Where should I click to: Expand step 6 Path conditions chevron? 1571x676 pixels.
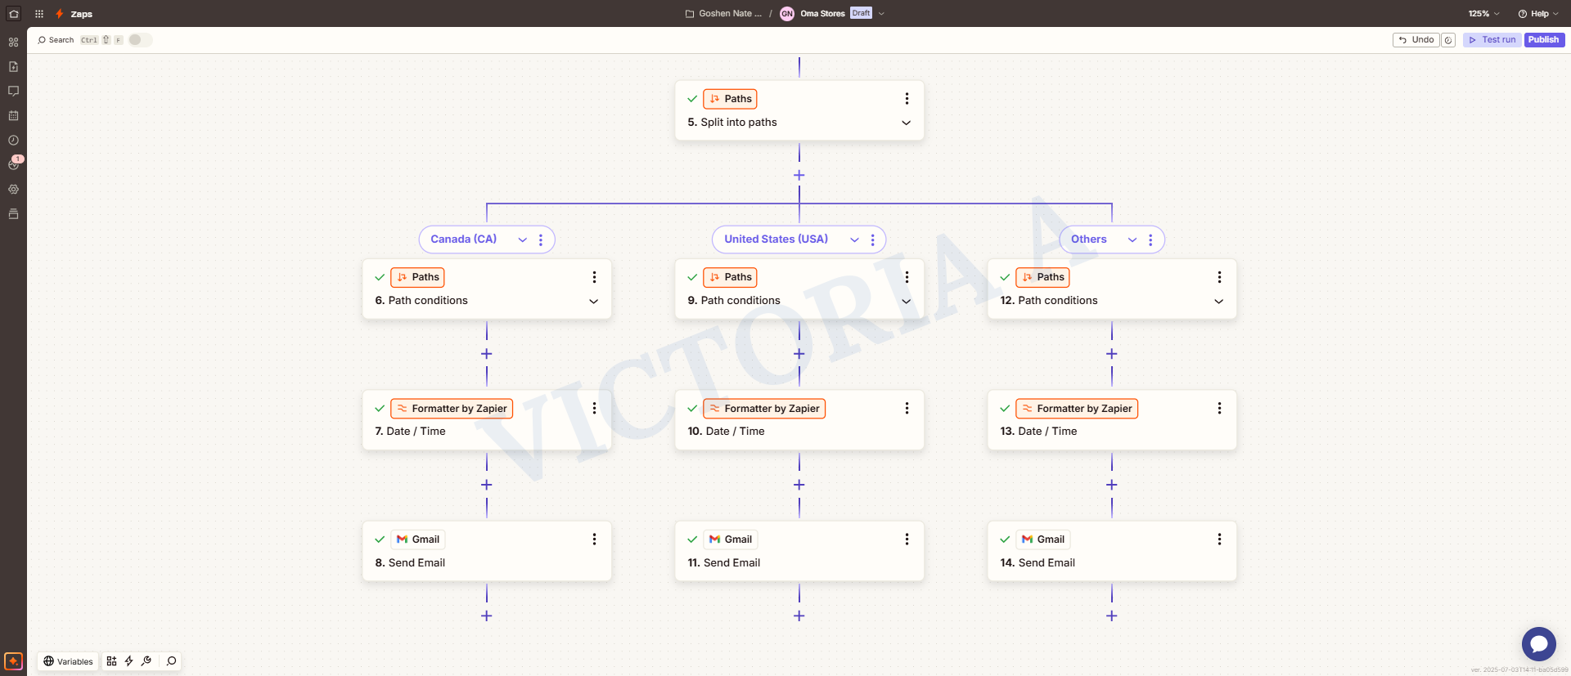click(594, 302)
